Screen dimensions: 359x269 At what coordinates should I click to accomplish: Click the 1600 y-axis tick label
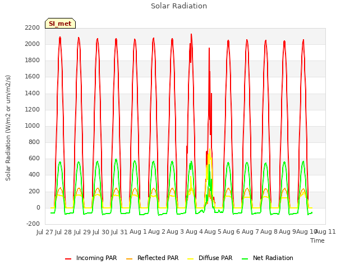(33, 77)
